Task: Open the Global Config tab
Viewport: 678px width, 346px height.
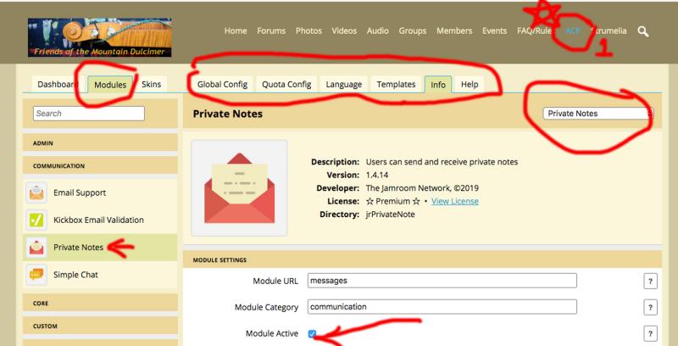Action: point(222,84)
